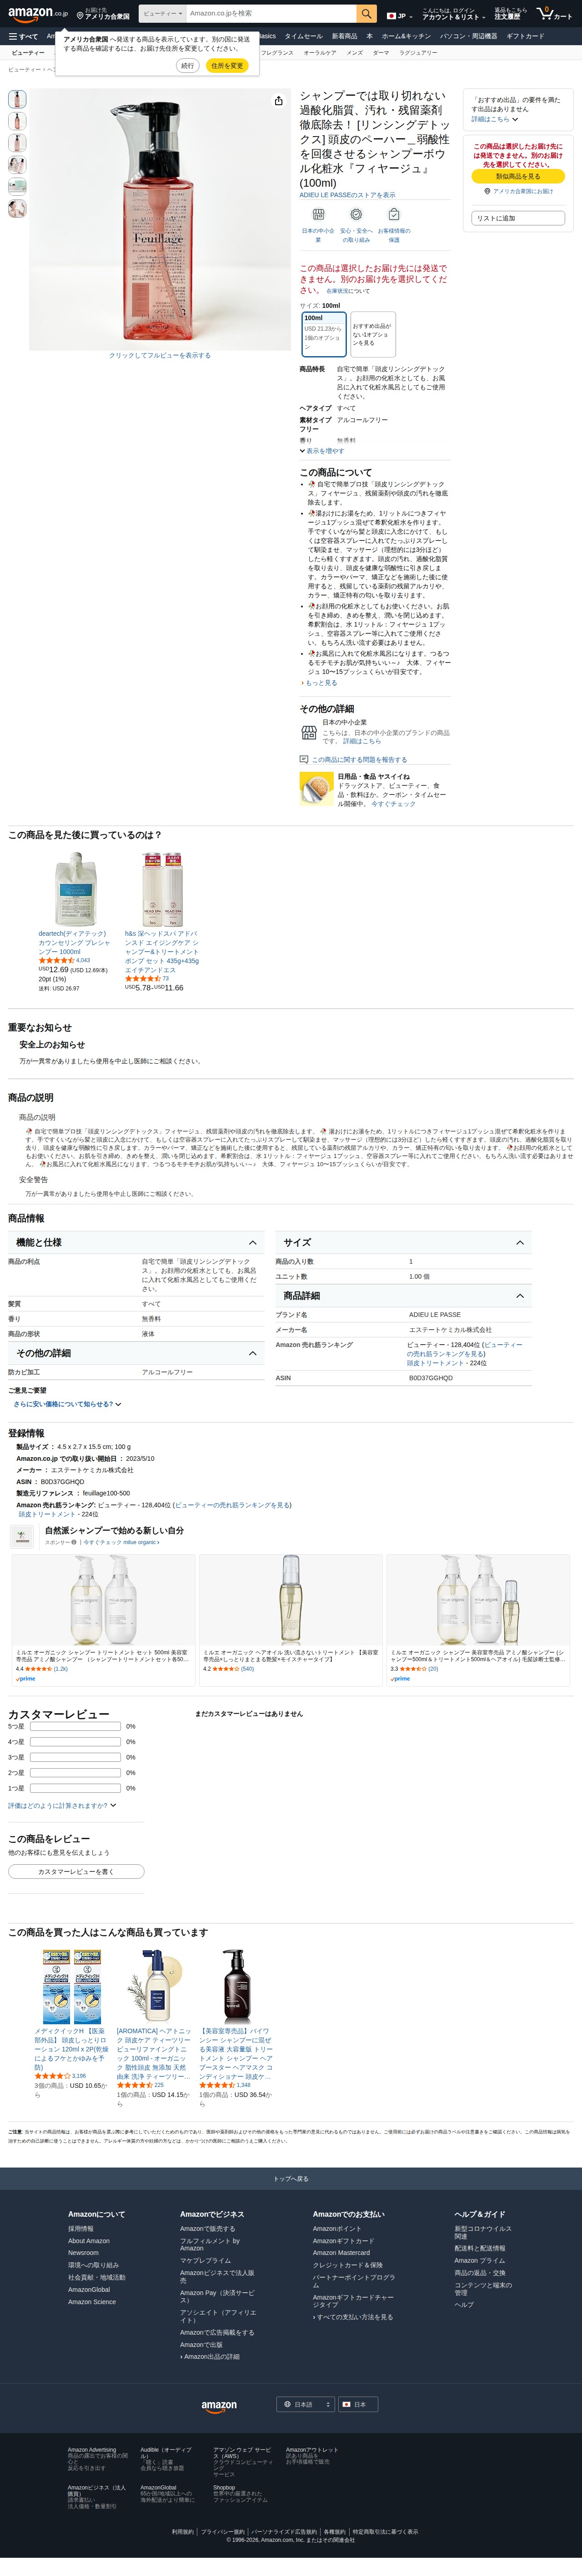This screenshot has width=582, height=2576.
Task: Click the 5つ星 rating bar
Action: [x=76, y=1726]
